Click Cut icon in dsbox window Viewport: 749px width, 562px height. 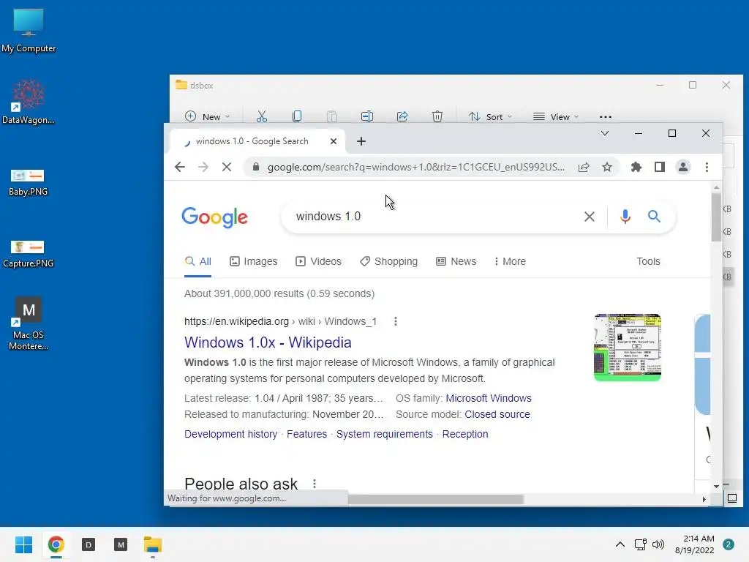[x=262, y=116]
